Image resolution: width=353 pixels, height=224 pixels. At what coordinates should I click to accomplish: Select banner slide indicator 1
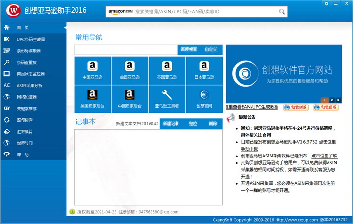325,100
